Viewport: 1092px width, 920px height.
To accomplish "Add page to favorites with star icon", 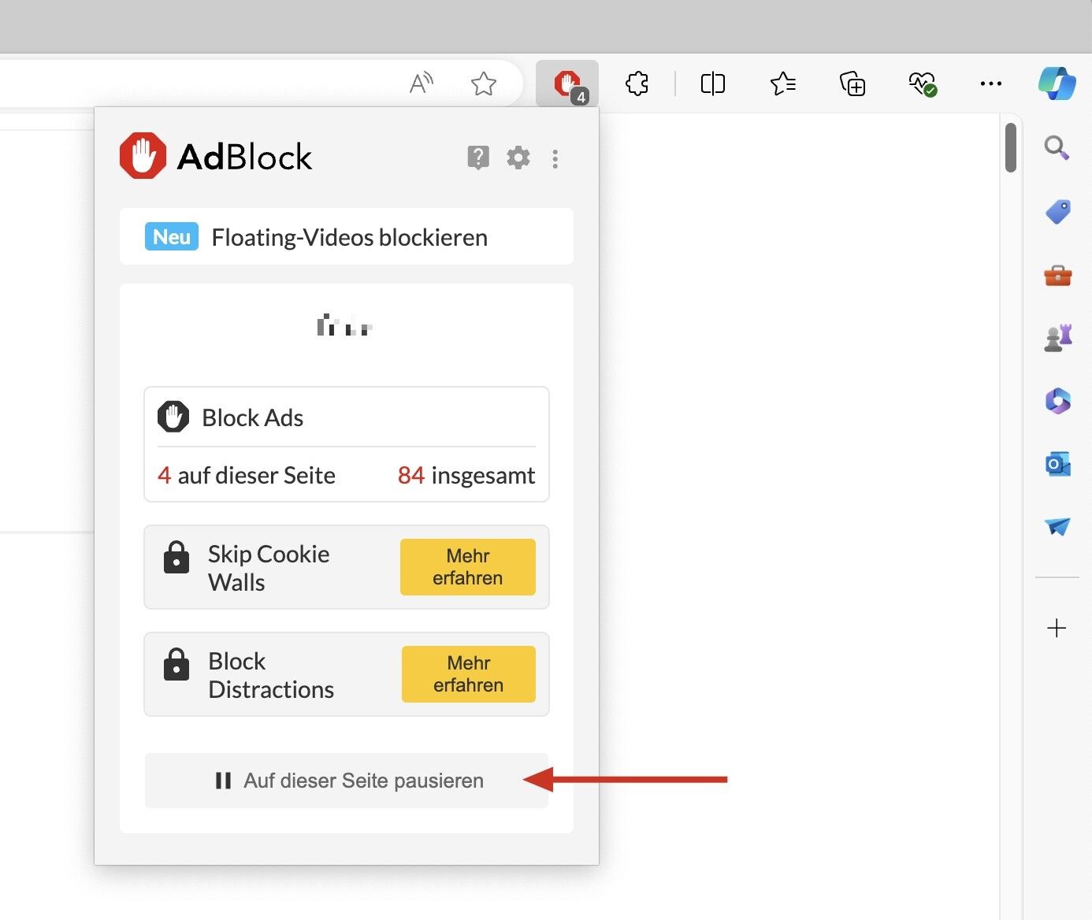I will (483, 83).
